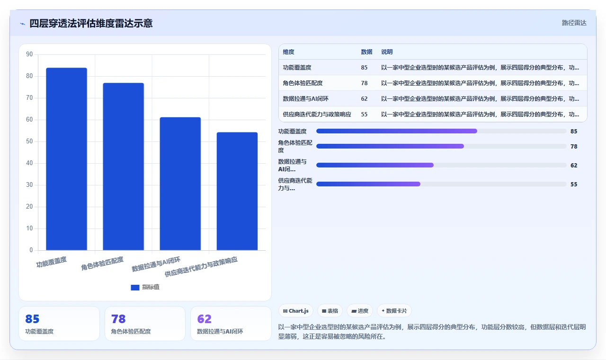The image size is (606, 360).
Task: Click the 供应商迭代能力与政策响应 bar in the chart
Action: 237,191
